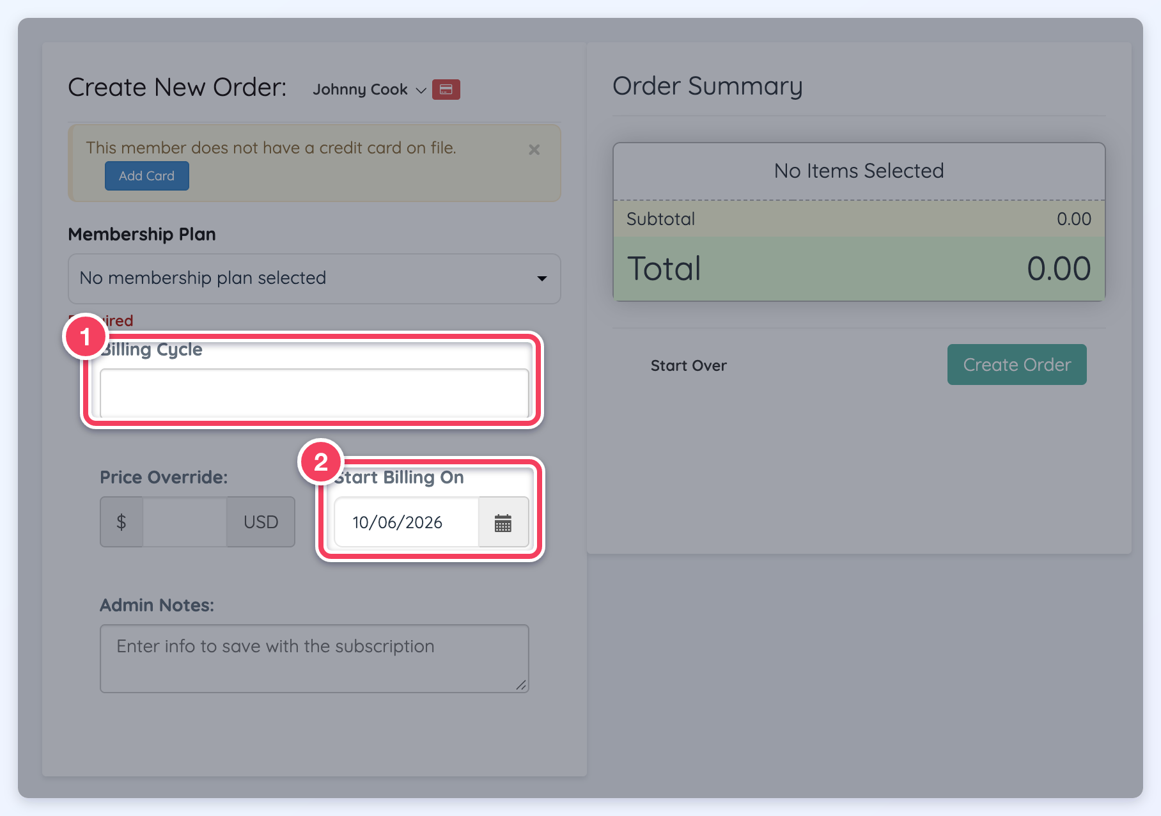Click the Start Billing On date field
The image size is (1161, 816).
coord(407,522)
